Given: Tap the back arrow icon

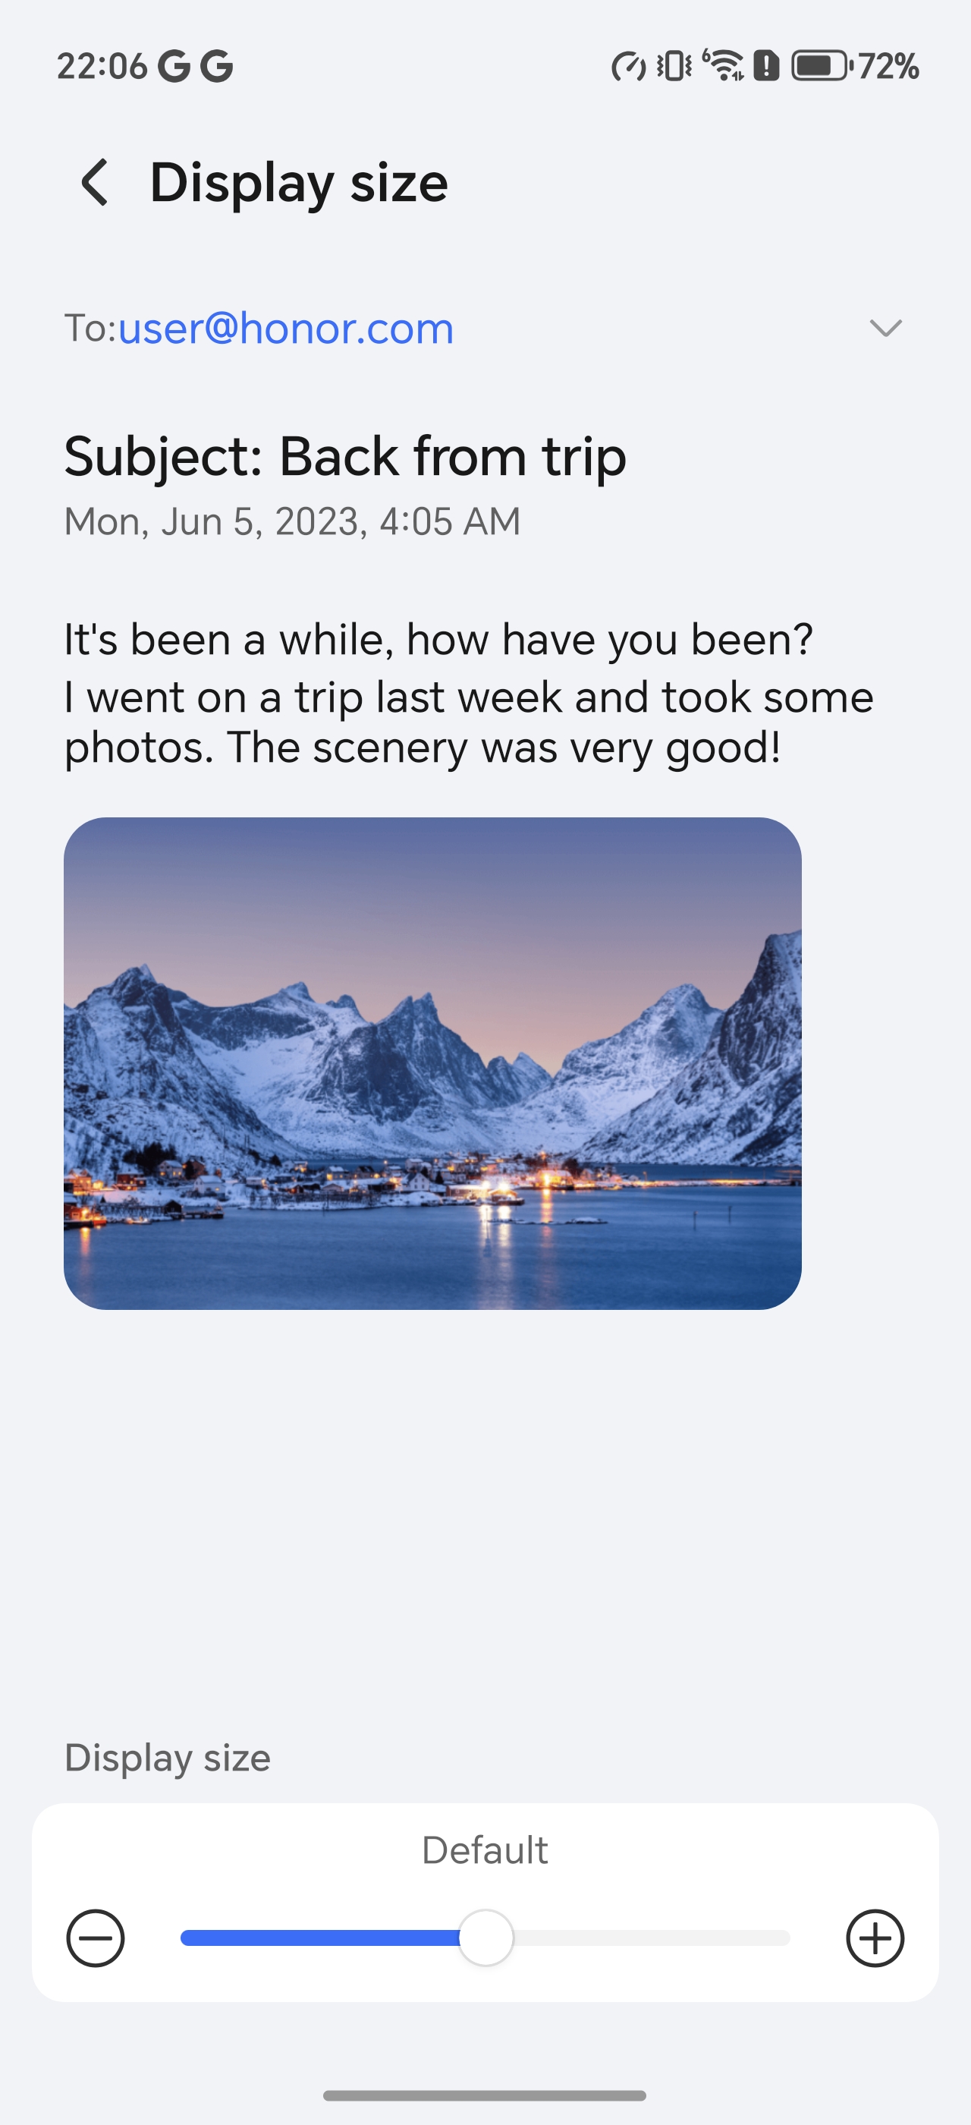Looking at the screenshot, I should 95,182.
